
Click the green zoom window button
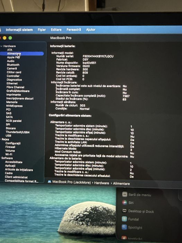click(x=10, y=38)
